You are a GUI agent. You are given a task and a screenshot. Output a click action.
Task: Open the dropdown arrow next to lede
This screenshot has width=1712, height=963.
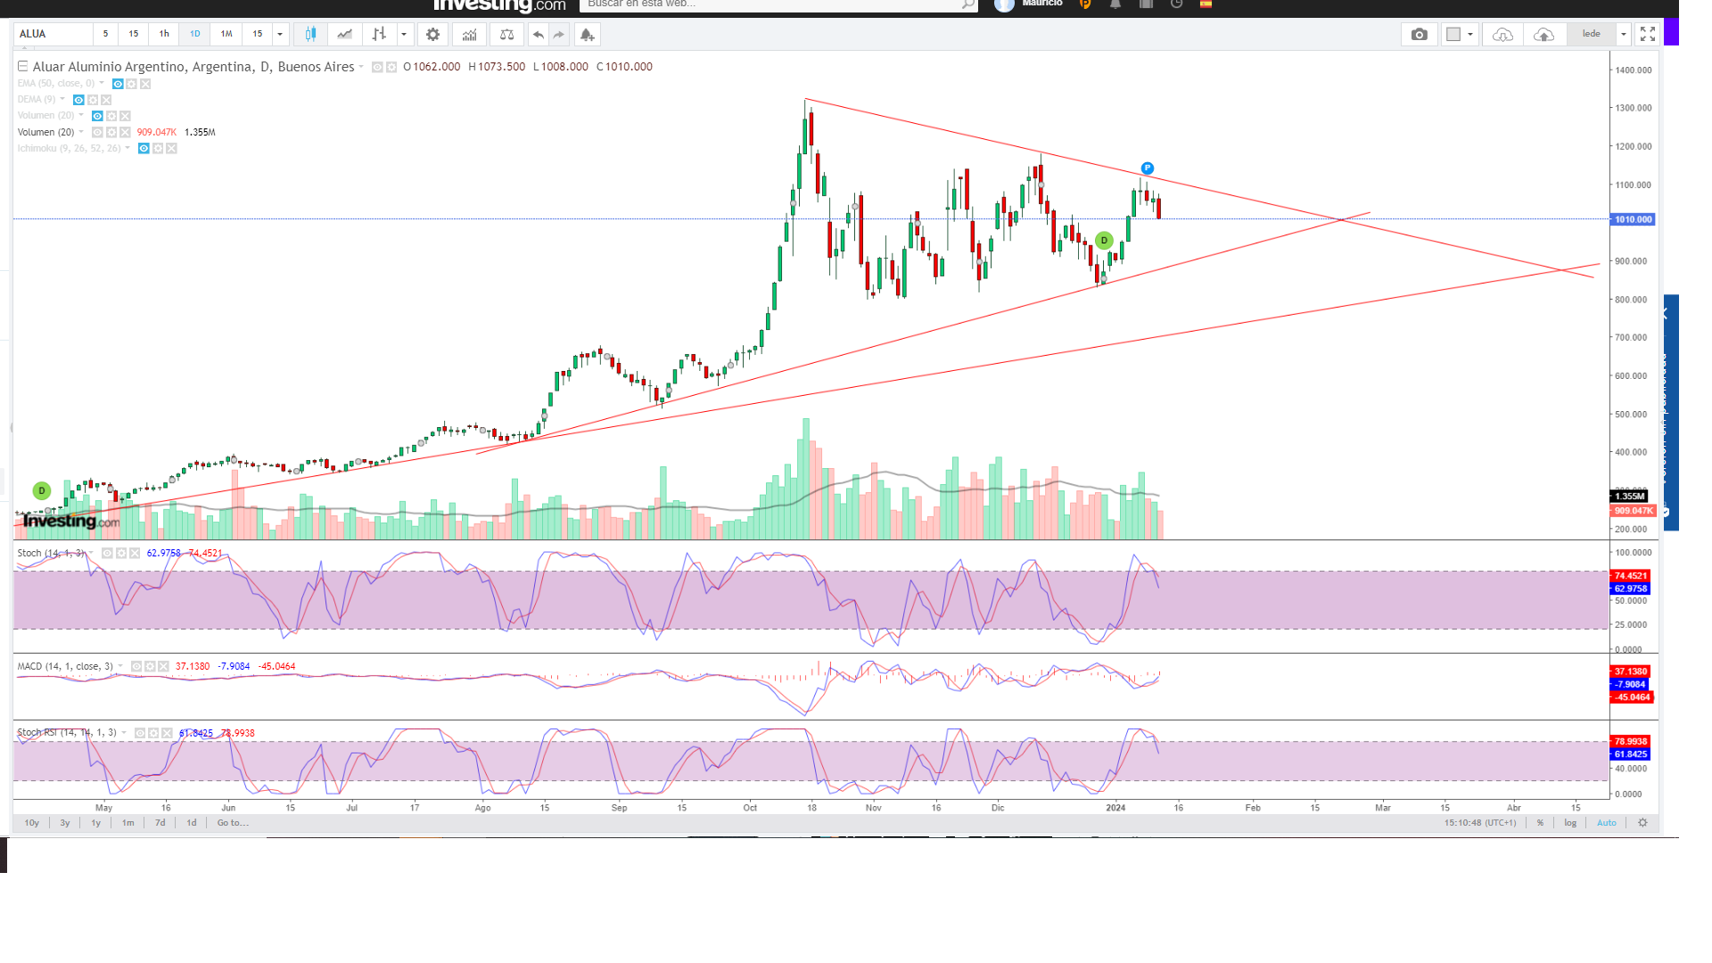coord(1624,34)
